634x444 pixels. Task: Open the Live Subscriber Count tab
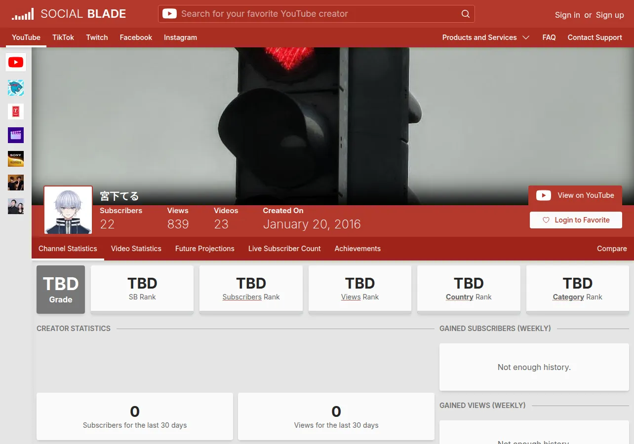tap(284, 249)
